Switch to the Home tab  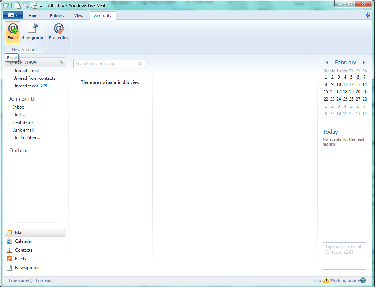(34, 16)
